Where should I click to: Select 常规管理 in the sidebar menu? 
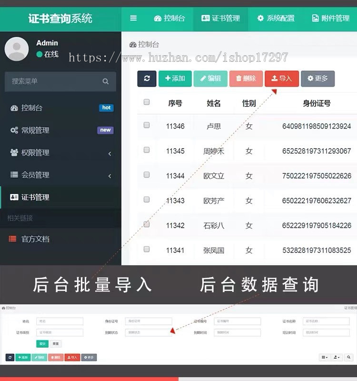60,130
